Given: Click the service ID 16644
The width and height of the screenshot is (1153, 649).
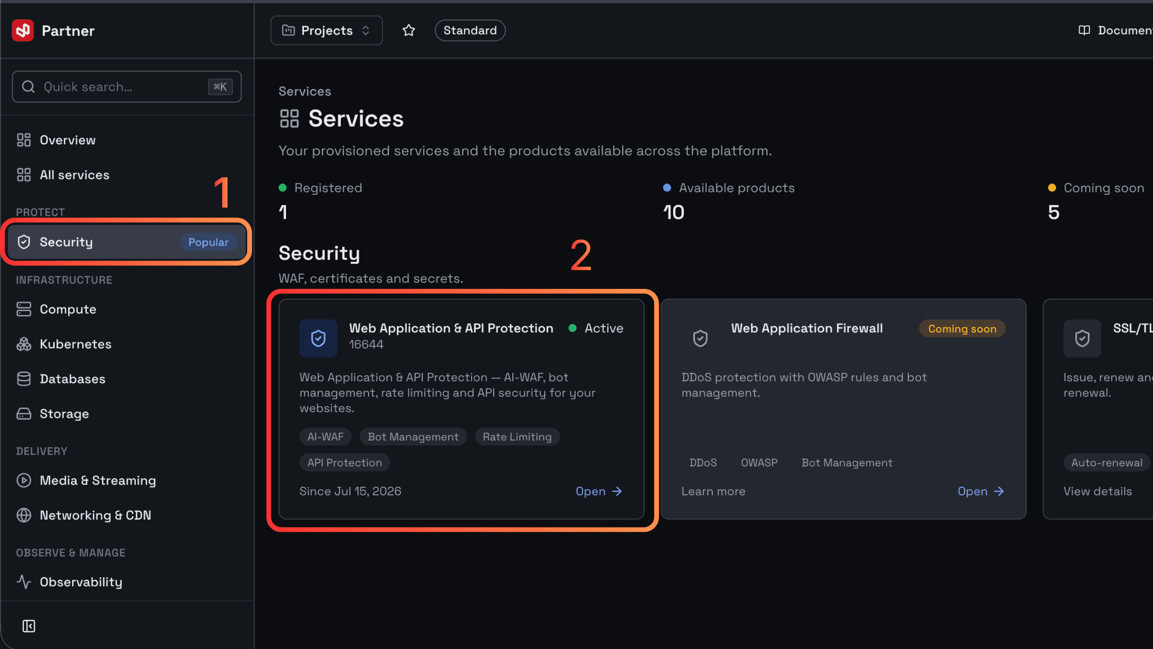Looking at the screenshot, I should [x=366, y=344].
